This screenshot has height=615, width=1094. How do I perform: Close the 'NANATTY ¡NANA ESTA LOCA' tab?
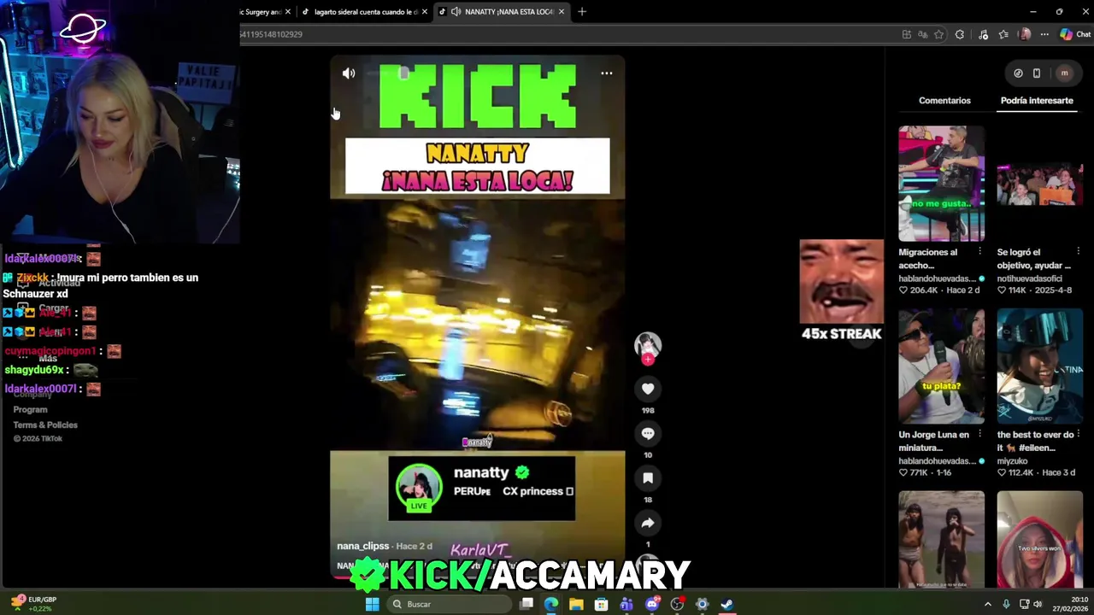[562, 11]
